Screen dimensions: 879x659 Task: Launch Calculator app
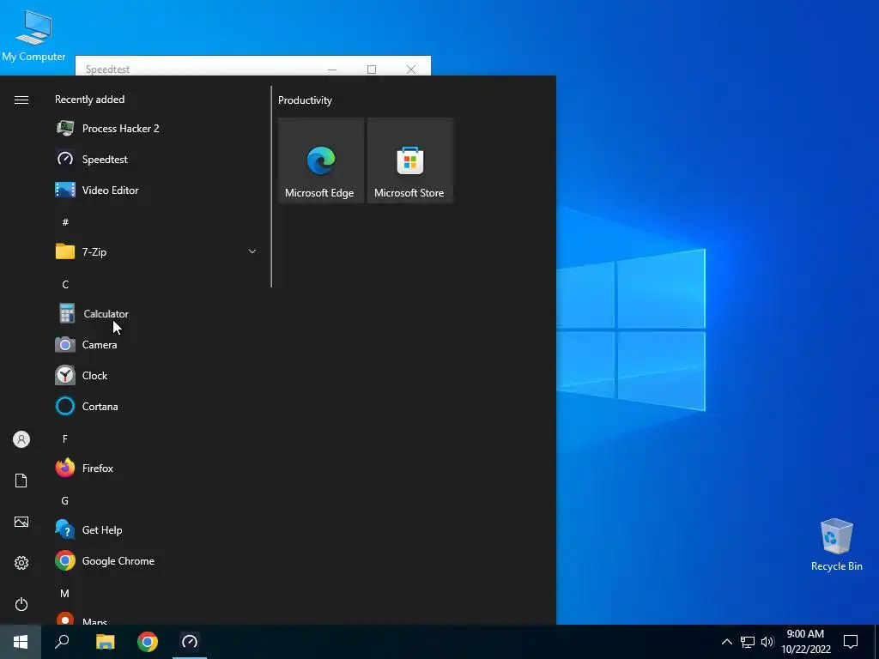pyautogui.click(x=157, y=314)
